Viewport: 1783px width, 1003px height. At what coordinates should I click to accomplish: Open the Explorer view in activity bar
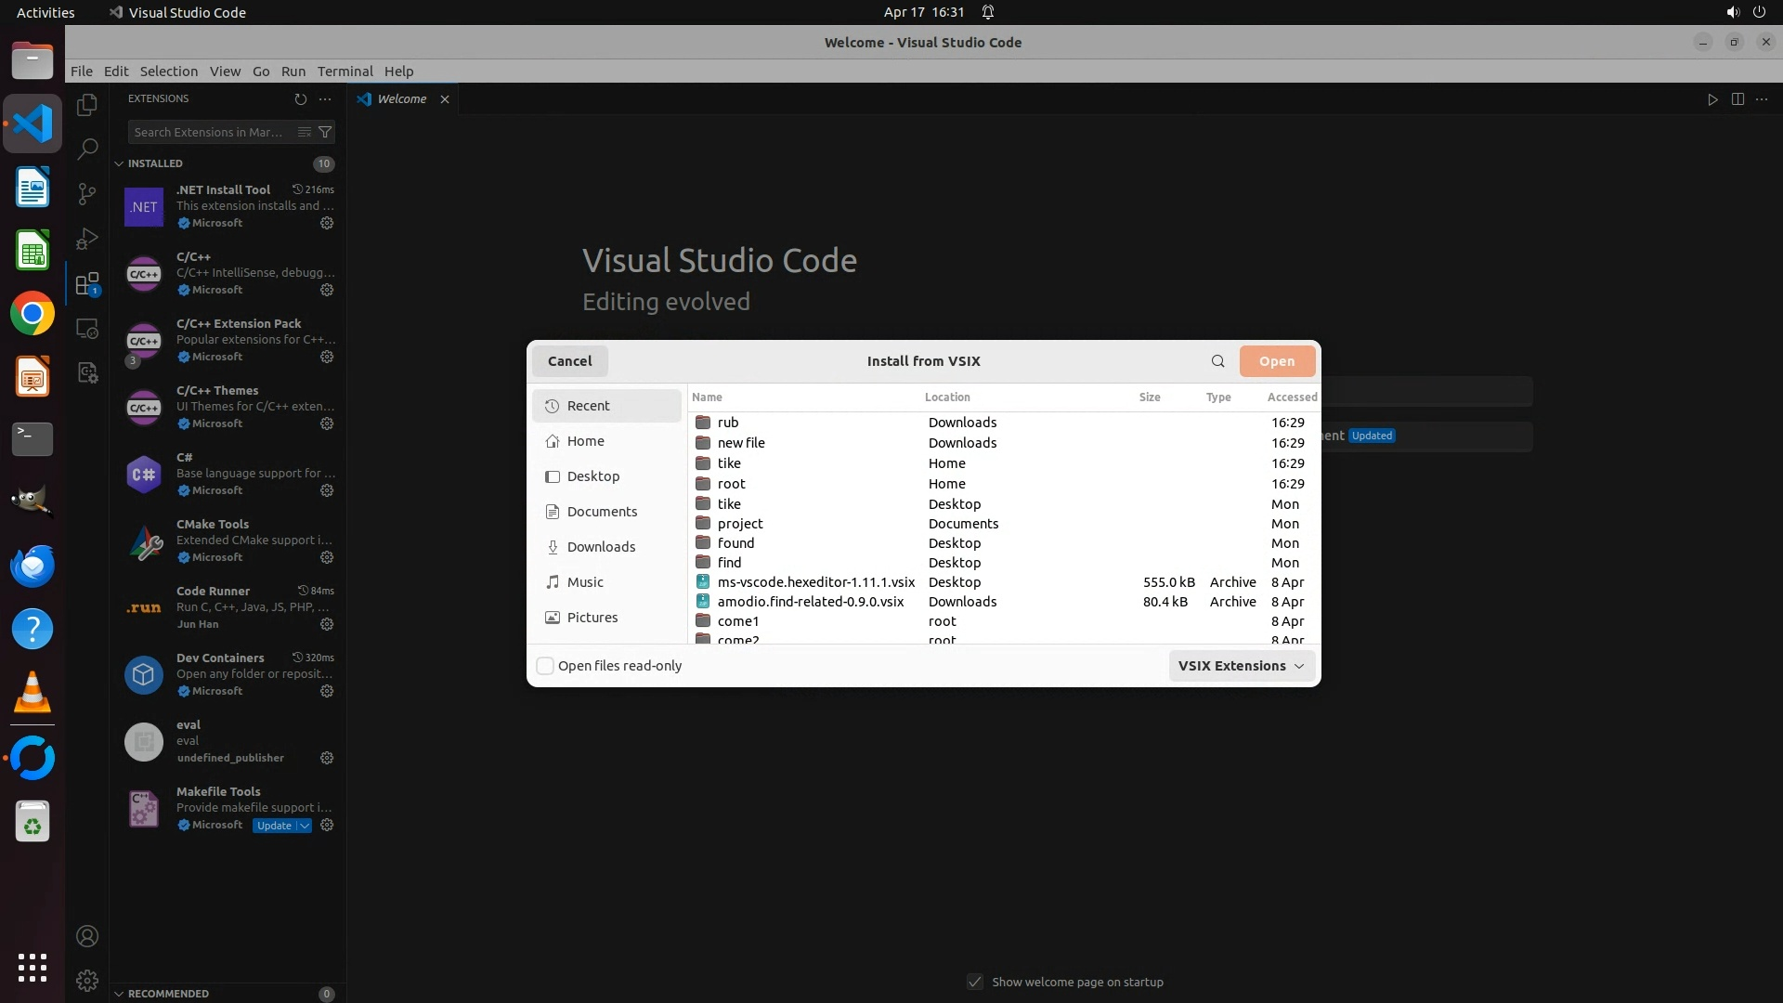coord(87,105)
